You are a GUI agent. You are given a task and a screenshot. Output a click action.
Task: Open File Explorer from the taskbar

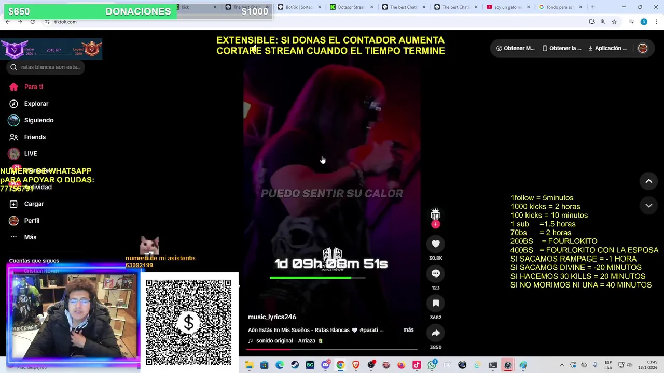[x=250, y=365]
